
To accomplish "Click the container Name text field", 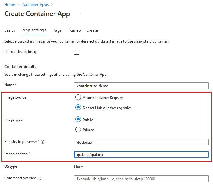I will (141, 86).
